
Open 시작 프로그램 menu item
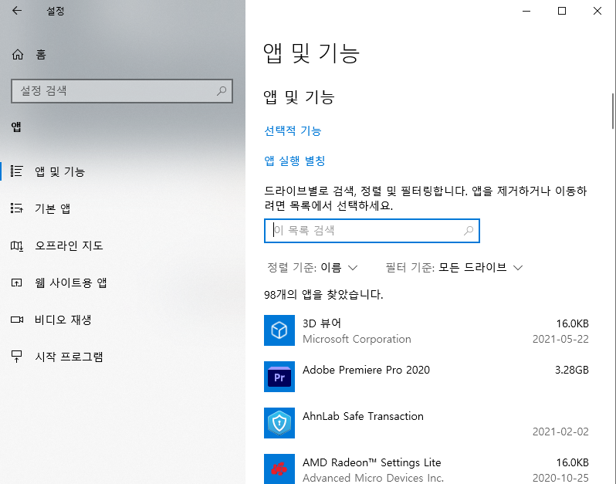point(123,357)
